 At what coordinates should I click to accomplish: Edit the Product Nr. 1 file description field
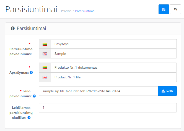(113, 77)
